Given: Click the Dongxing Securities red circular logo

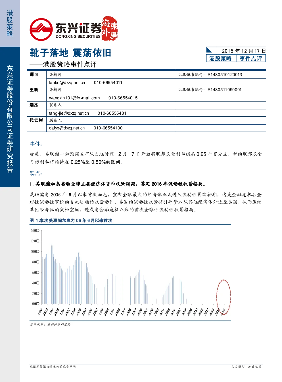Looking at the screenshot, I should coord(41,29).
